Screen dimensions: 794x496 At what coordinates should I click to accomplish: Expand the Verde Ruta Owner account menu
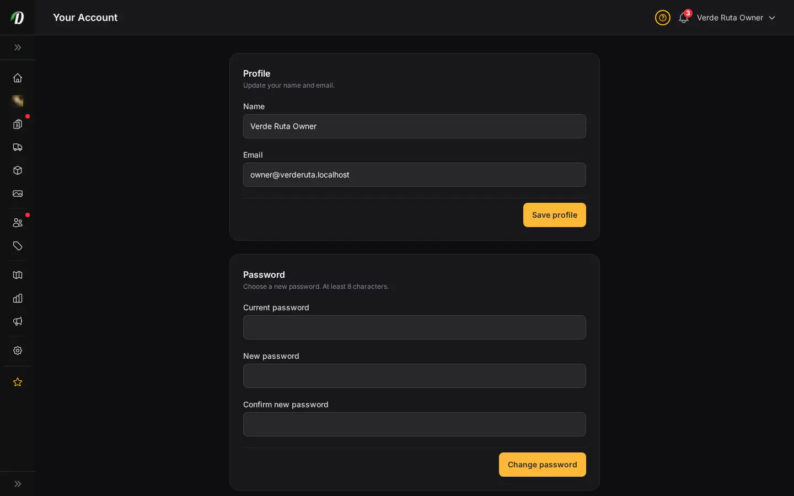tap(736, 18)
